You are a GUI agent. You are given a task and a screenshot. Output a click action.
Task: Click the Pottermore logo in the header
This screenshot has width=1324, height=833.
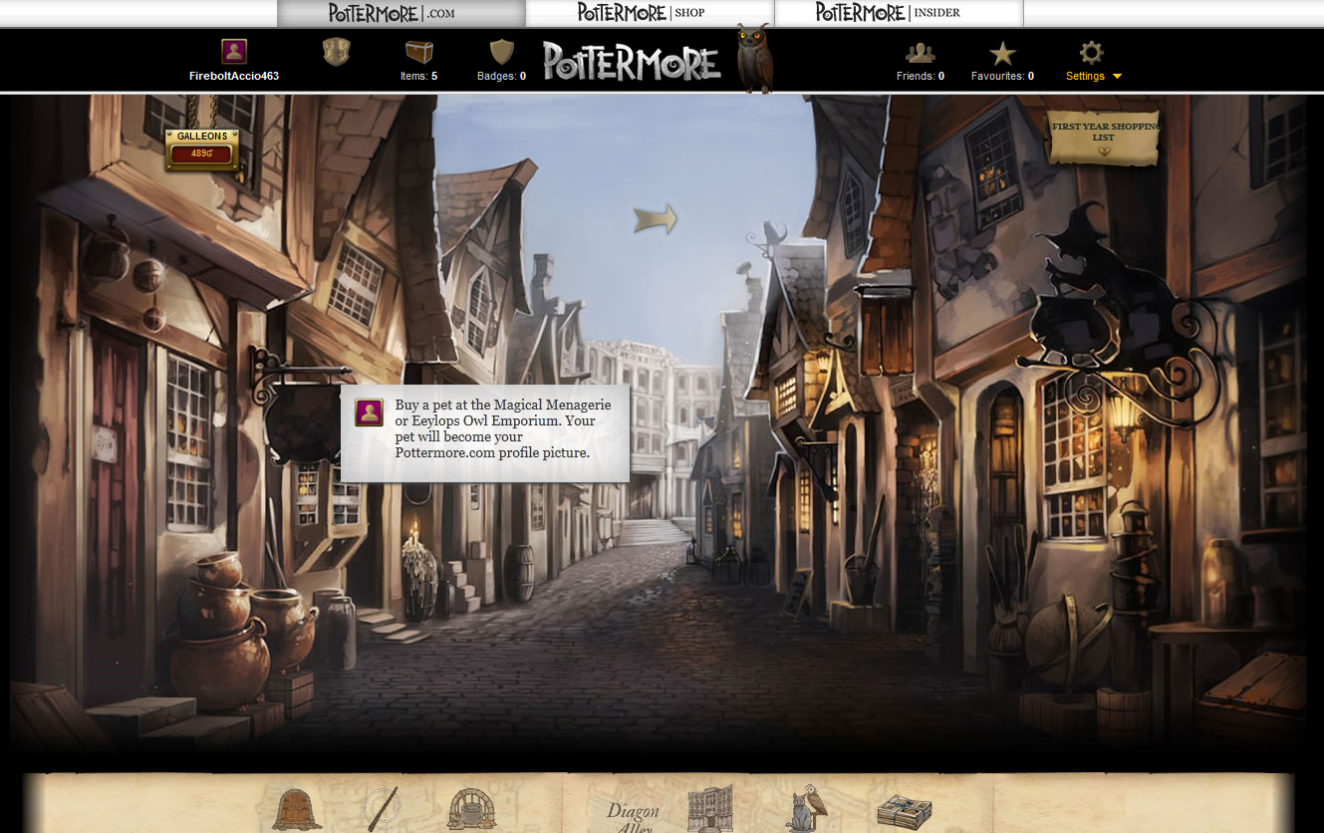pyautogui.click(x=632, y=62)
